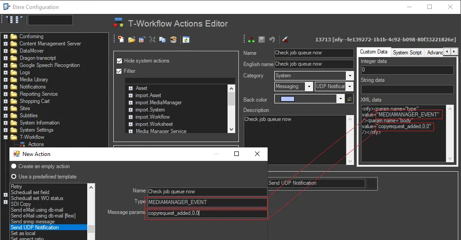Image resolution: width=461 pixels, height=240 pixels.
Task: Click the new action toolbar icon
Action: (121, 40)
